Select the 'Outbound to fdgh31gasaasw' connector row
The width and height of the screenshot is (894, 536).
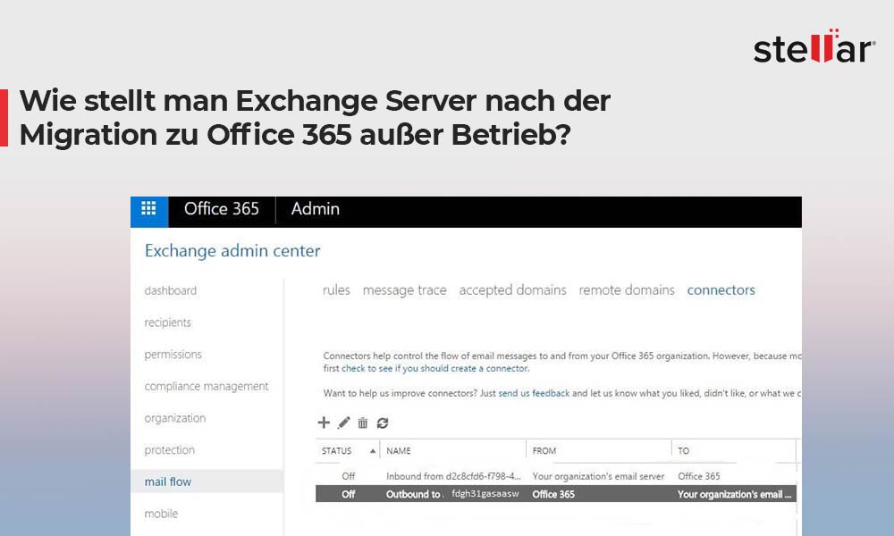pos(556,494)
